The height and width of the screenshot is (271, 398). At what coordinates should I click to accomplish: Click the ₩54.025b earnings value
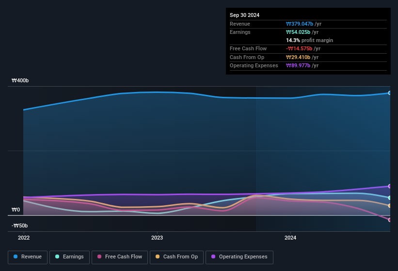click(x=298, y=32)
